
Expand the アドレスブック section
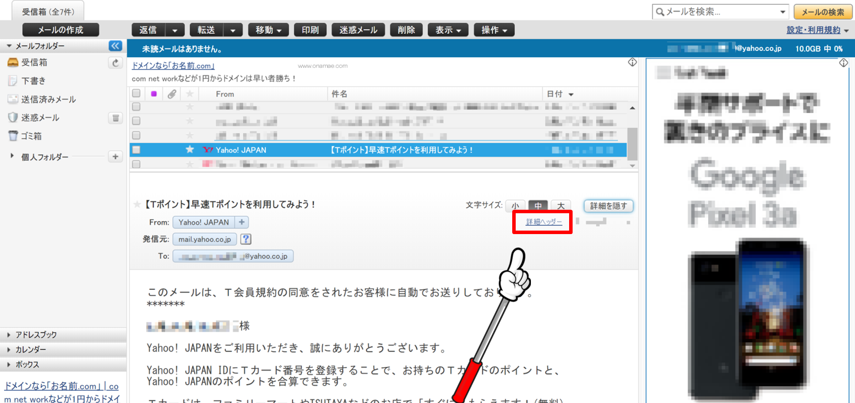pyautogui.click(x=9, y=335)
